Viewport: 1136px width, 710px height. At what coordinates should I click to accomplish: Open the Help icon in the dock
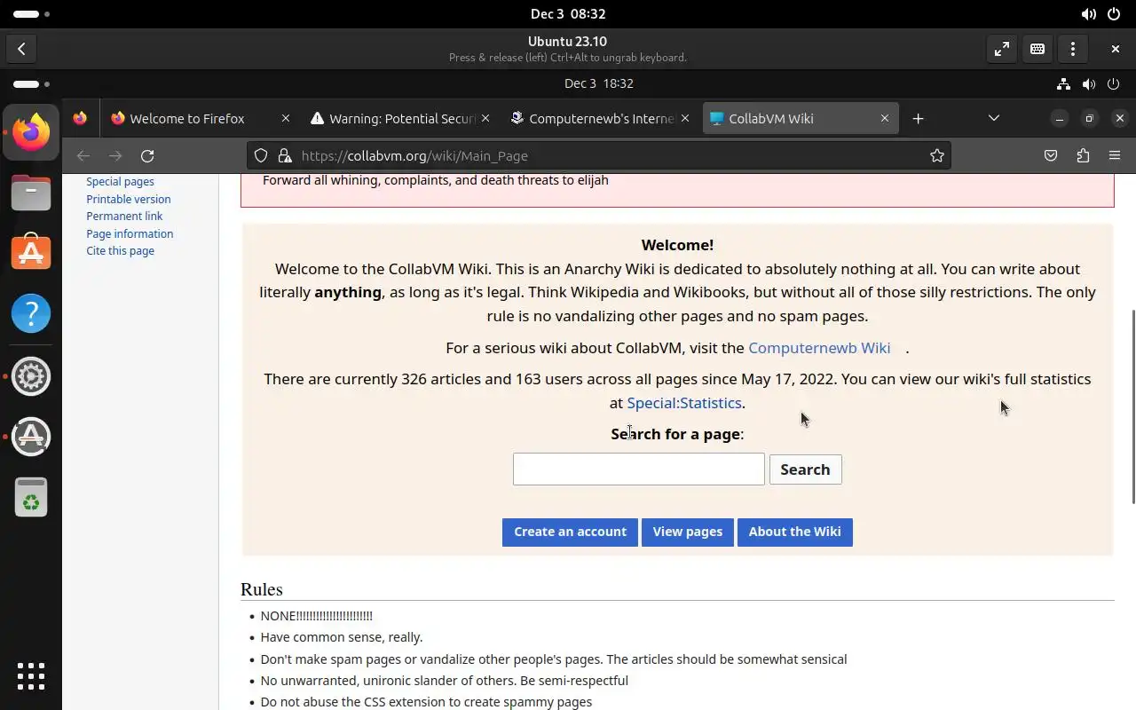[31, 313]
